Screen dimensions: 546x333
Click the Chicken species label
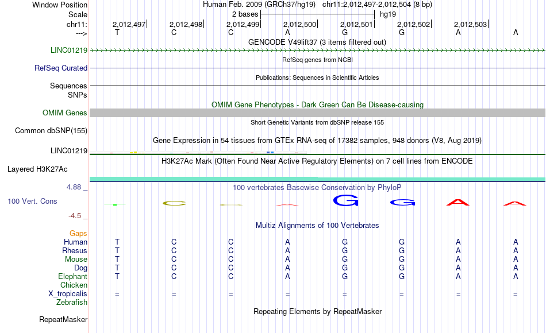click(74, 285)
